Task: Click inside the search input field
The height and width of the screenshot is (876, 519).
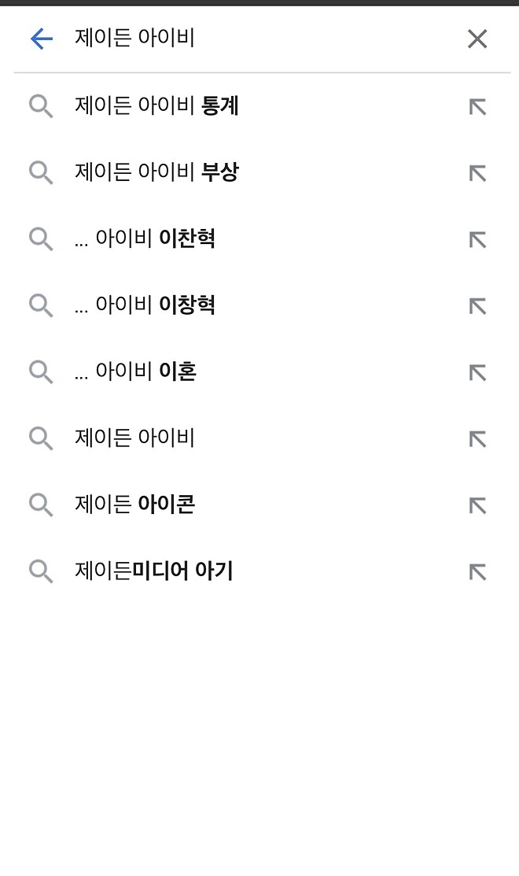Action: click(x=236, y=39)
